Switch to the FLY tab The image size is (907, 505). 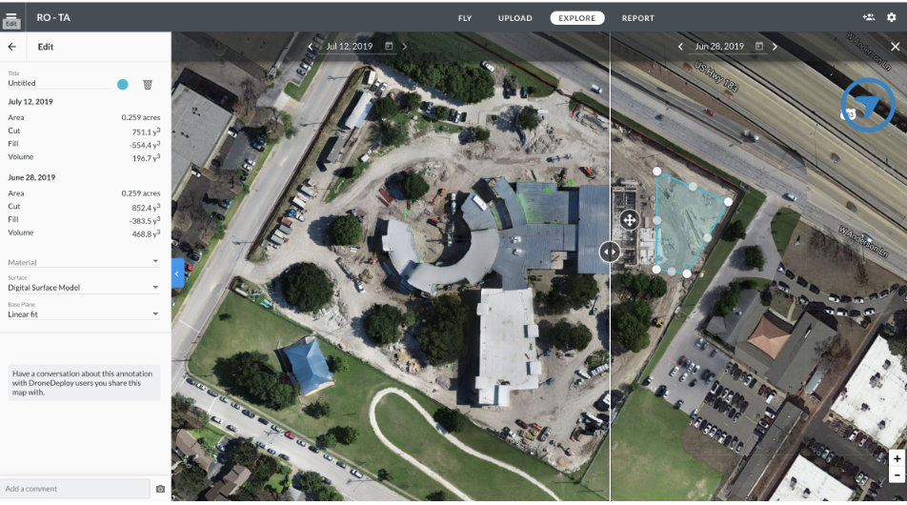[465, 18]
